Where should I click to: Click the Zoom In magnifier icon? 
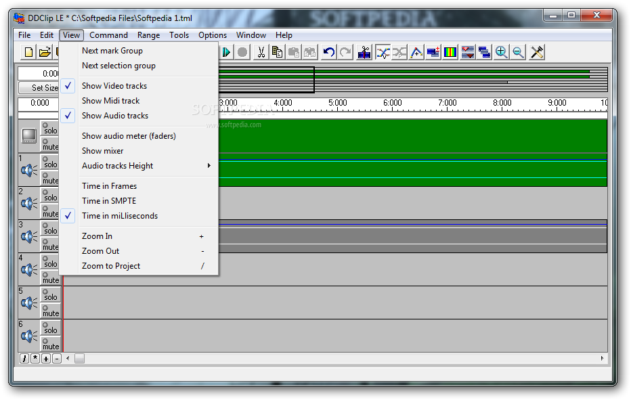[x=501, y=52]
